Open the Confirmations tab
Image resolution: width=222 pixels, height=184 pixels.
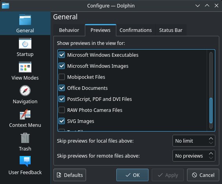(x=136, y=30)
